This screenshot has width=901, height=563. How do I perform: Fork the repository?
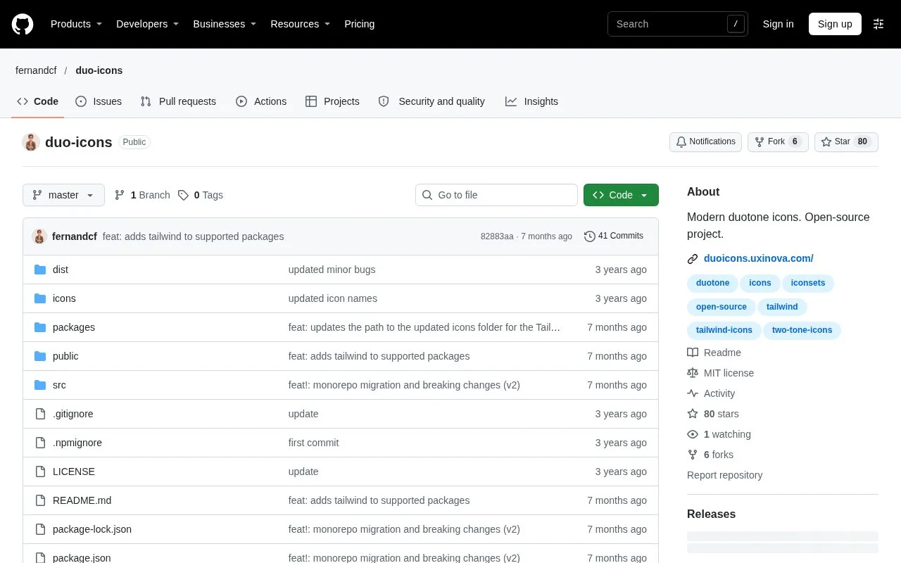778,141
